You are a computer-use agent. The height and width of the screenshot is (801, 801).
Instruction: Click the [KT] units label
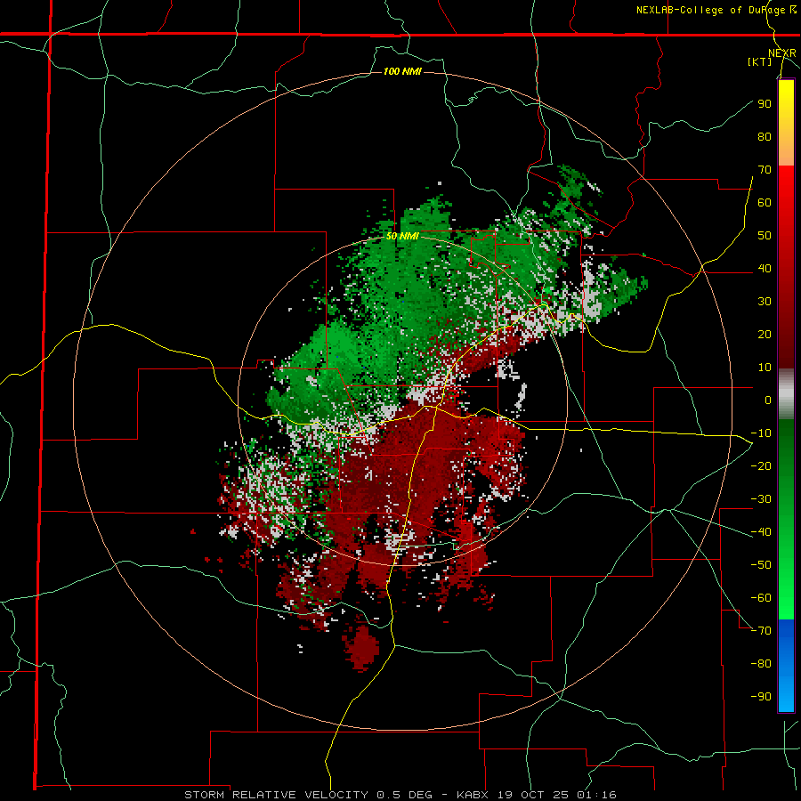click(x=760, y=61)
